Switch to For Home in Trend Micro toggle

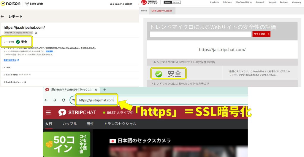[x=176, y=2]
